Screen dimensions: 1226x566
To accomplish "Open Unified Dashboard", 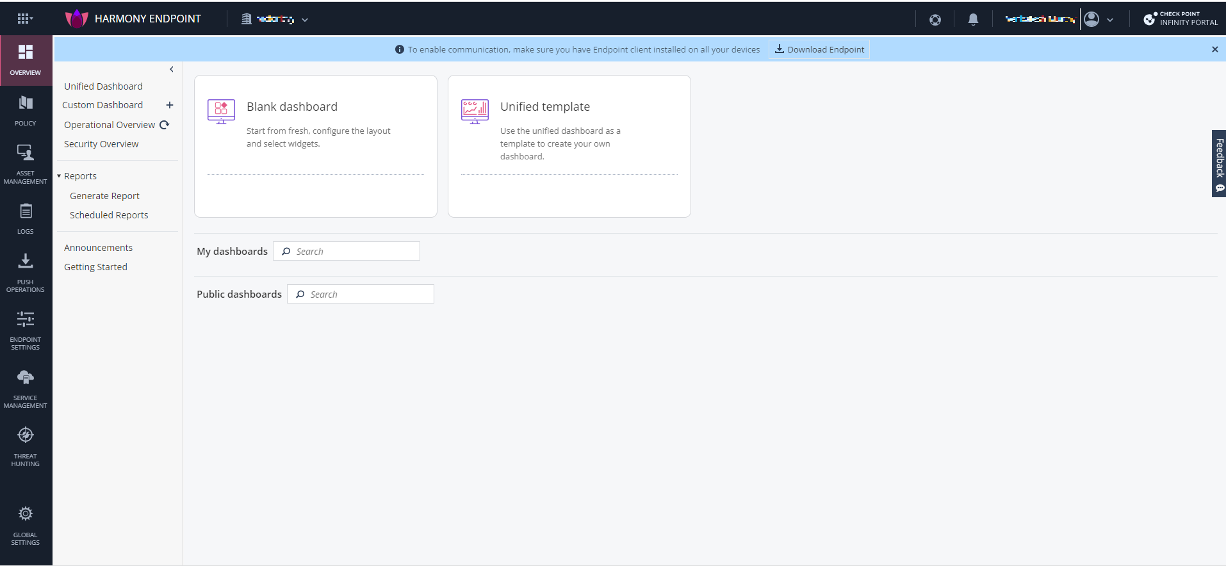I will click(103, 86).
